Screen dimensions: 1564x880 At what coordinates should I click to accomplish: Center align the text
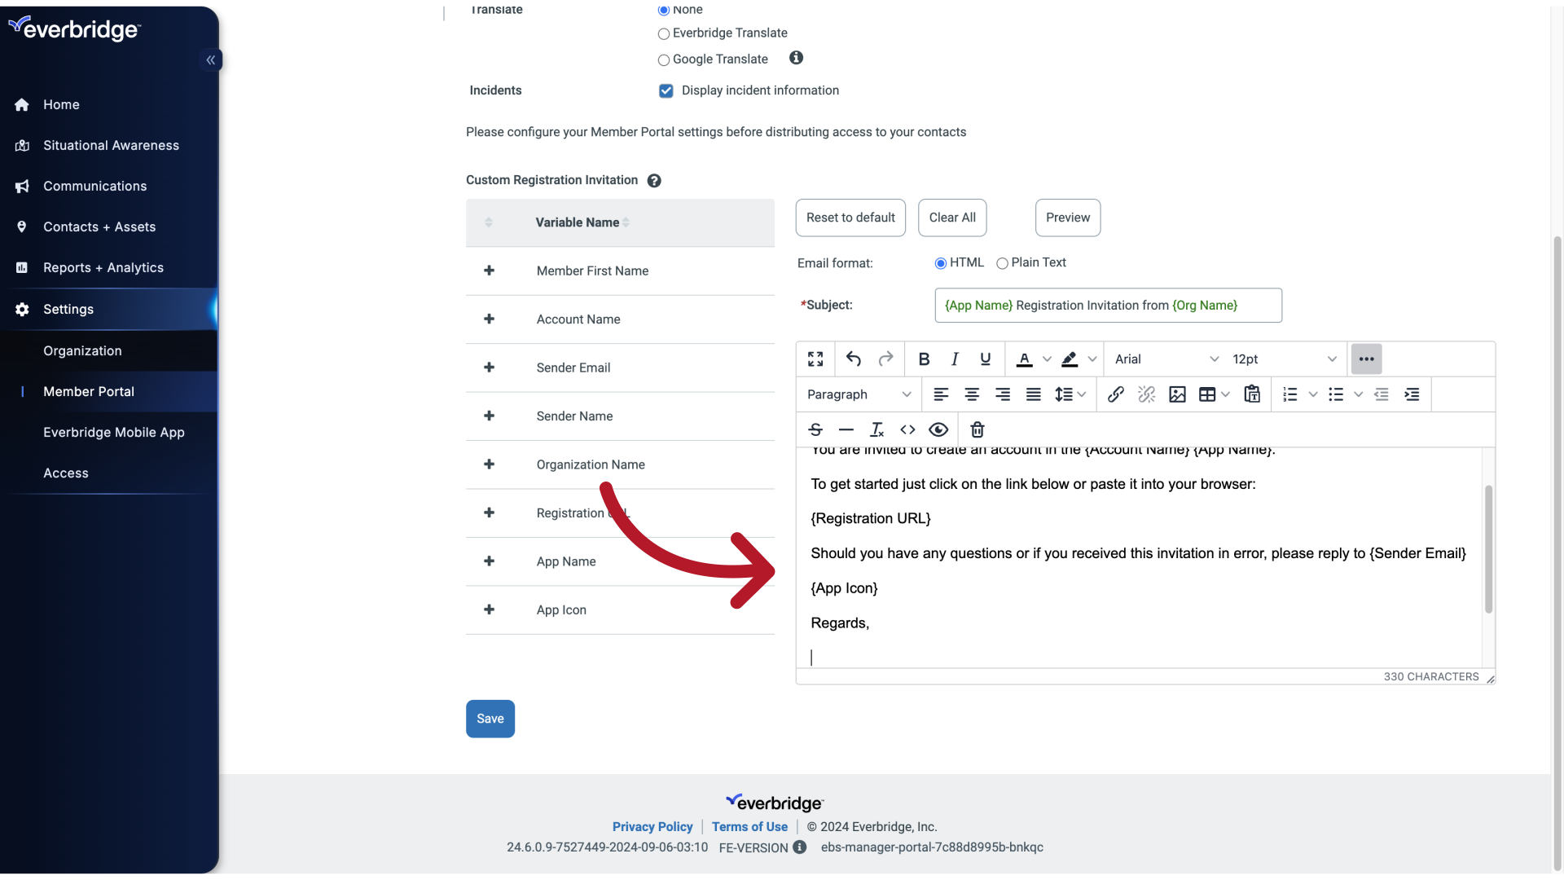[972, 394]
